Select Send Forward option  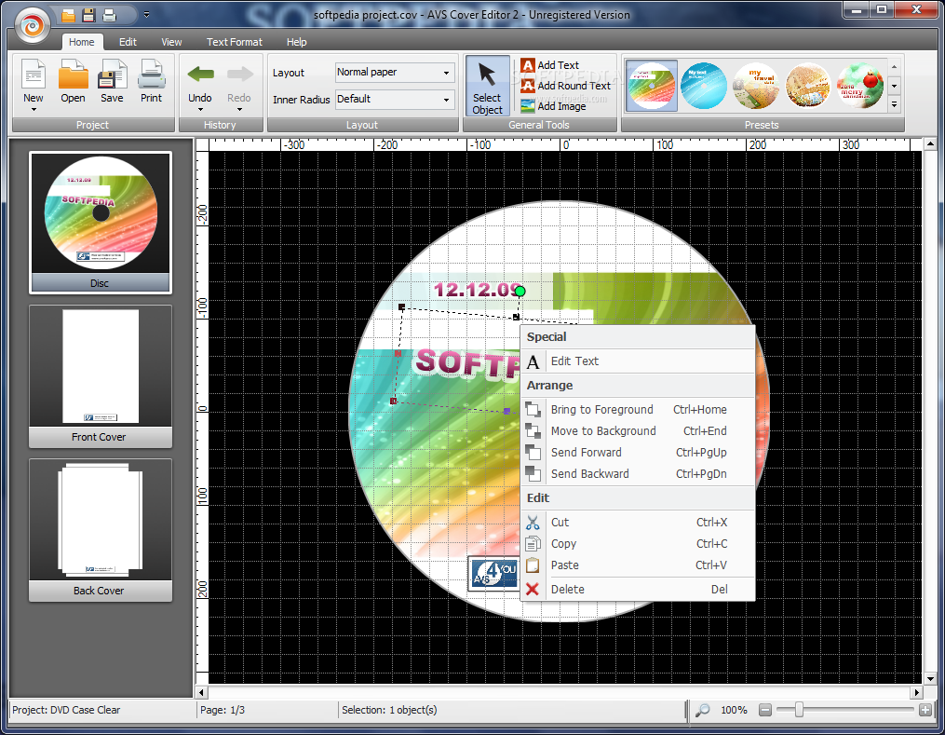[x=639, y=452]
